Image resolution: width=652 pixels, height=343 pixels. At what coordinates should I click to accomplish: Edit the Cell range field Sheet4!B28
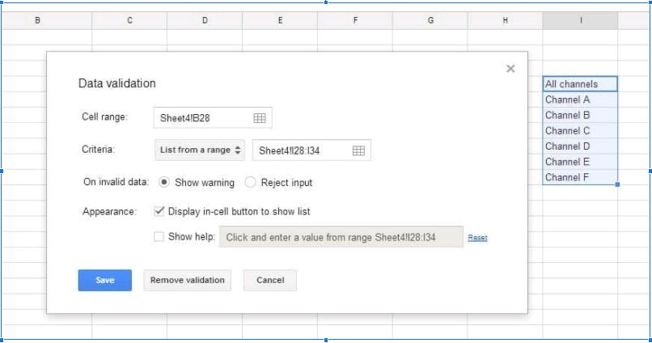pos(213,117)
